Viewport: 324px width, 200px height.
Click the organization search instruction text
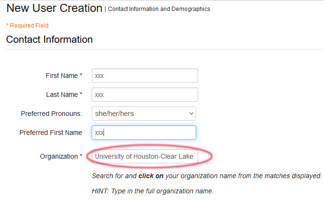point(207,176)
